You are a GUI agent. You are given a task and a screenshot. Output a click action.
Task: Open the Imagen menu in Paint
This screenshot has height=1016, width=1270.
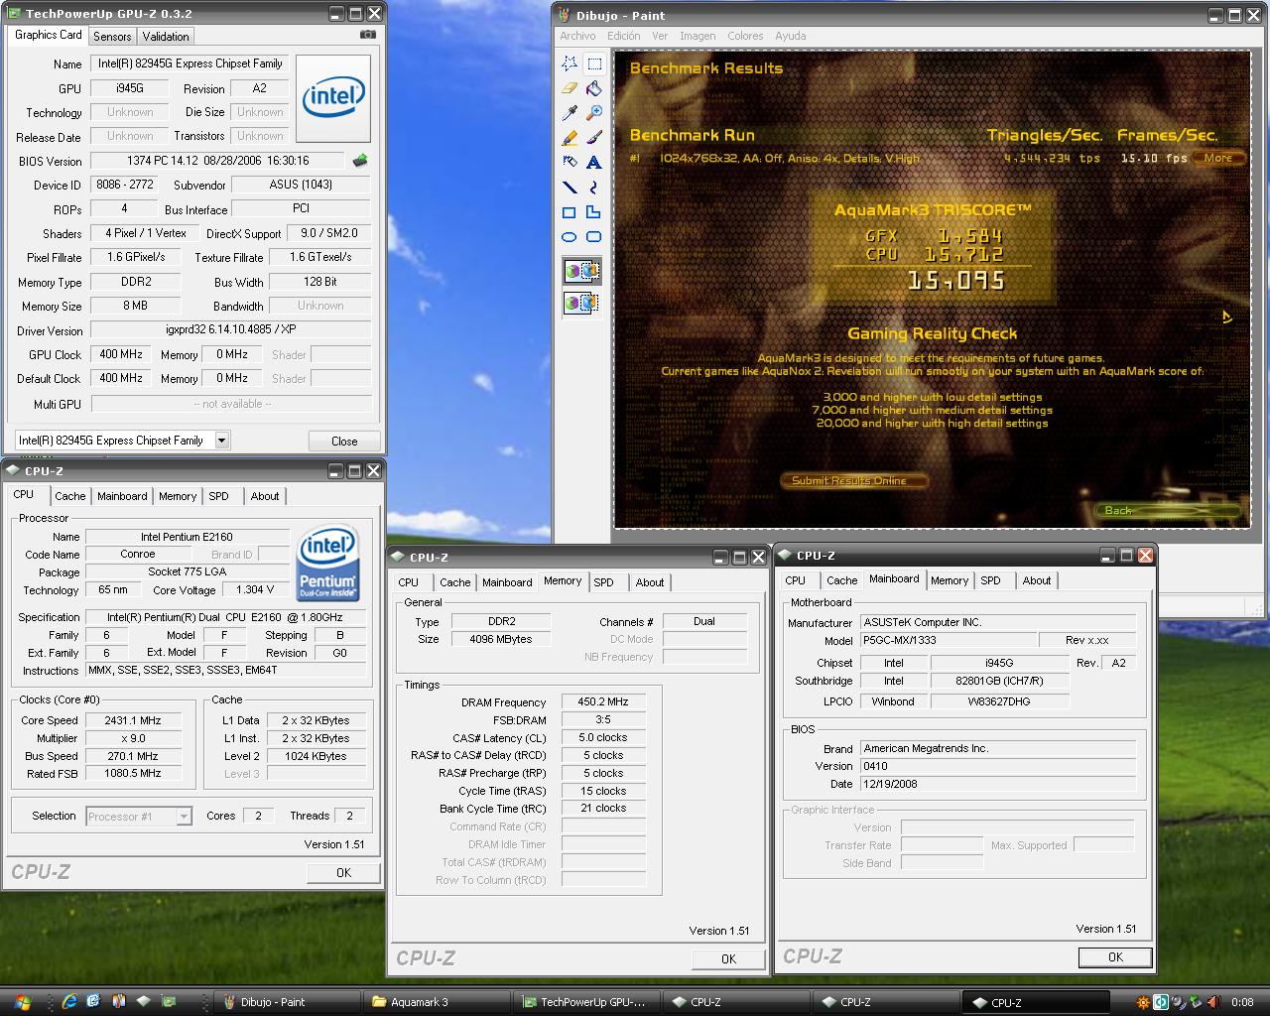click(698, 36)
